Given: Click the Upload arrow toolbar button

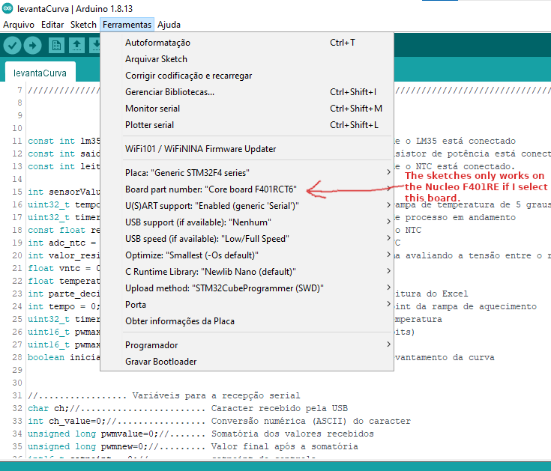Looking at the screenshot, I should click(33, 45).
